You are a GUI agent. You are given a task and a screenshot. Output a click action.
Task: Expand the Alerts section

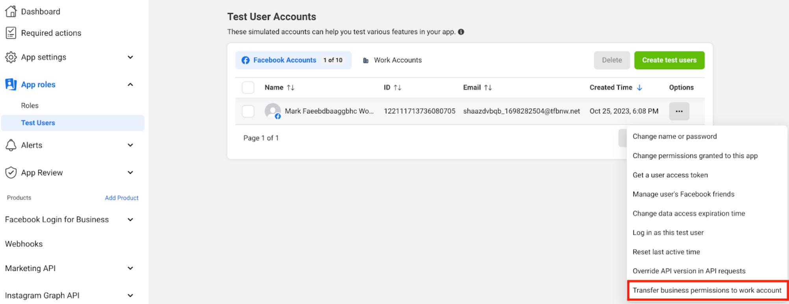130,145
